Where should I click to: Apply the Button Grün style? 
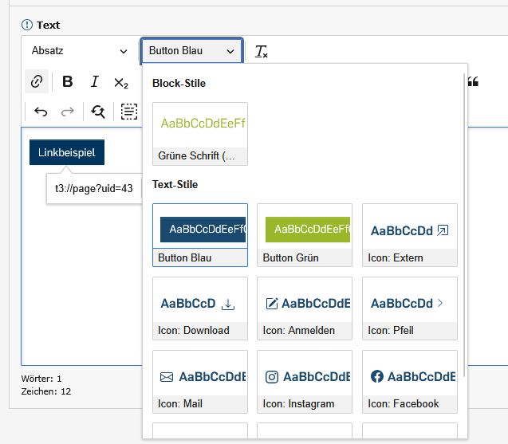[x=305, y=234]
